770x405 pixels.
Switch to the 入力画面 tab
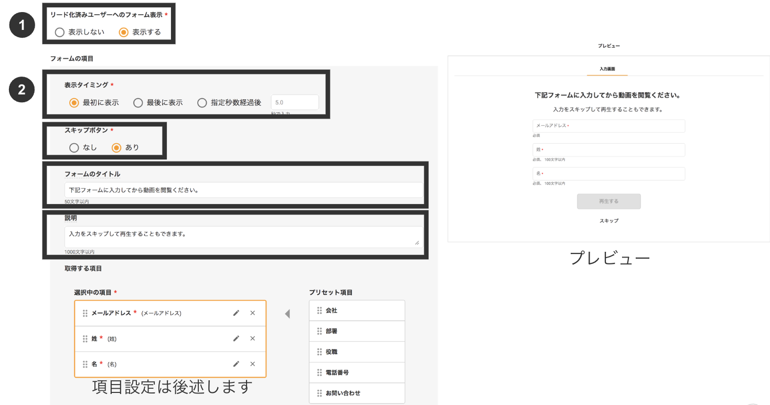coord(607,68)
